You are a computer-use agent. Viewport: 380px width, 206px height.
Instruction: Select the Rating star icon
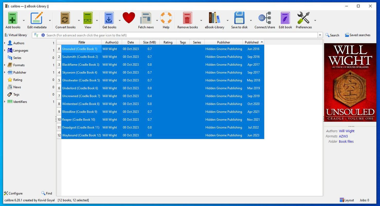click(10, 80)
